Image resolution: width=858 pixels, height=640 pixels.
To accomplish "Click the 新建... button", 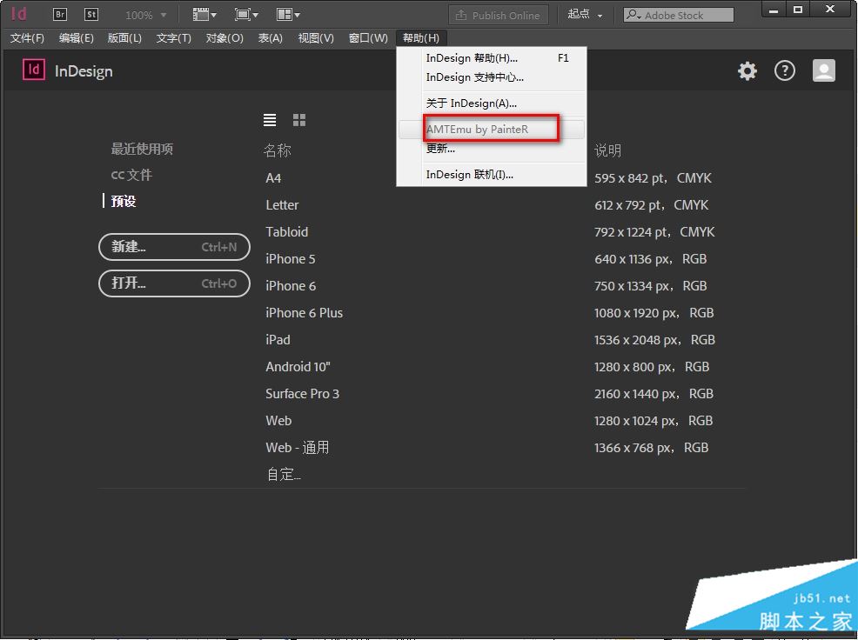I will click(x=174, y=247).
